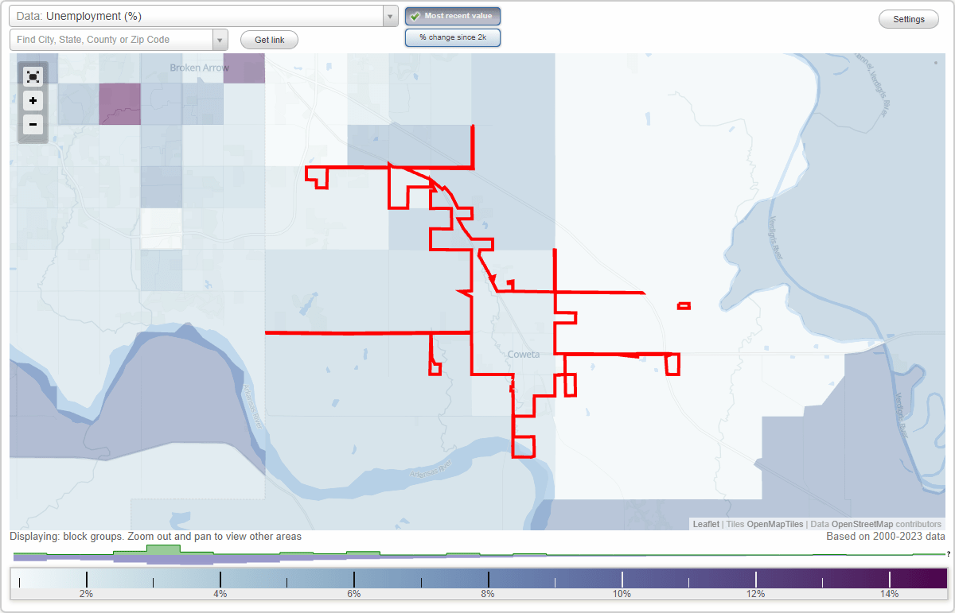Click the tall green histogram bar
This screenshot has width=955, height=613.
pyautogui.click(x=163, y=549)
